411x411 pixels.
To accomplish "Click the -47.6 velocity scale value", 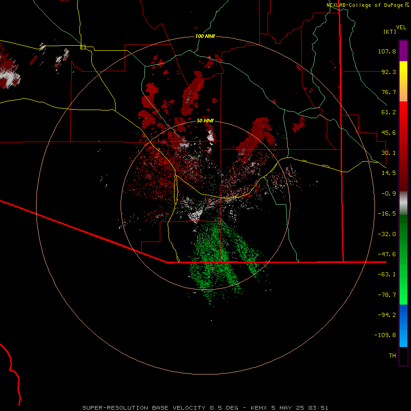I will tap(387, 254).
